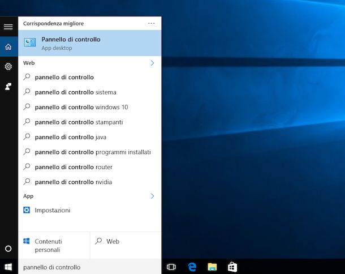This screenshot has width=345, height=274.
Task: Click magnifier icon beside 'pannello di controllo java'
Action: [x=27, y=136]
